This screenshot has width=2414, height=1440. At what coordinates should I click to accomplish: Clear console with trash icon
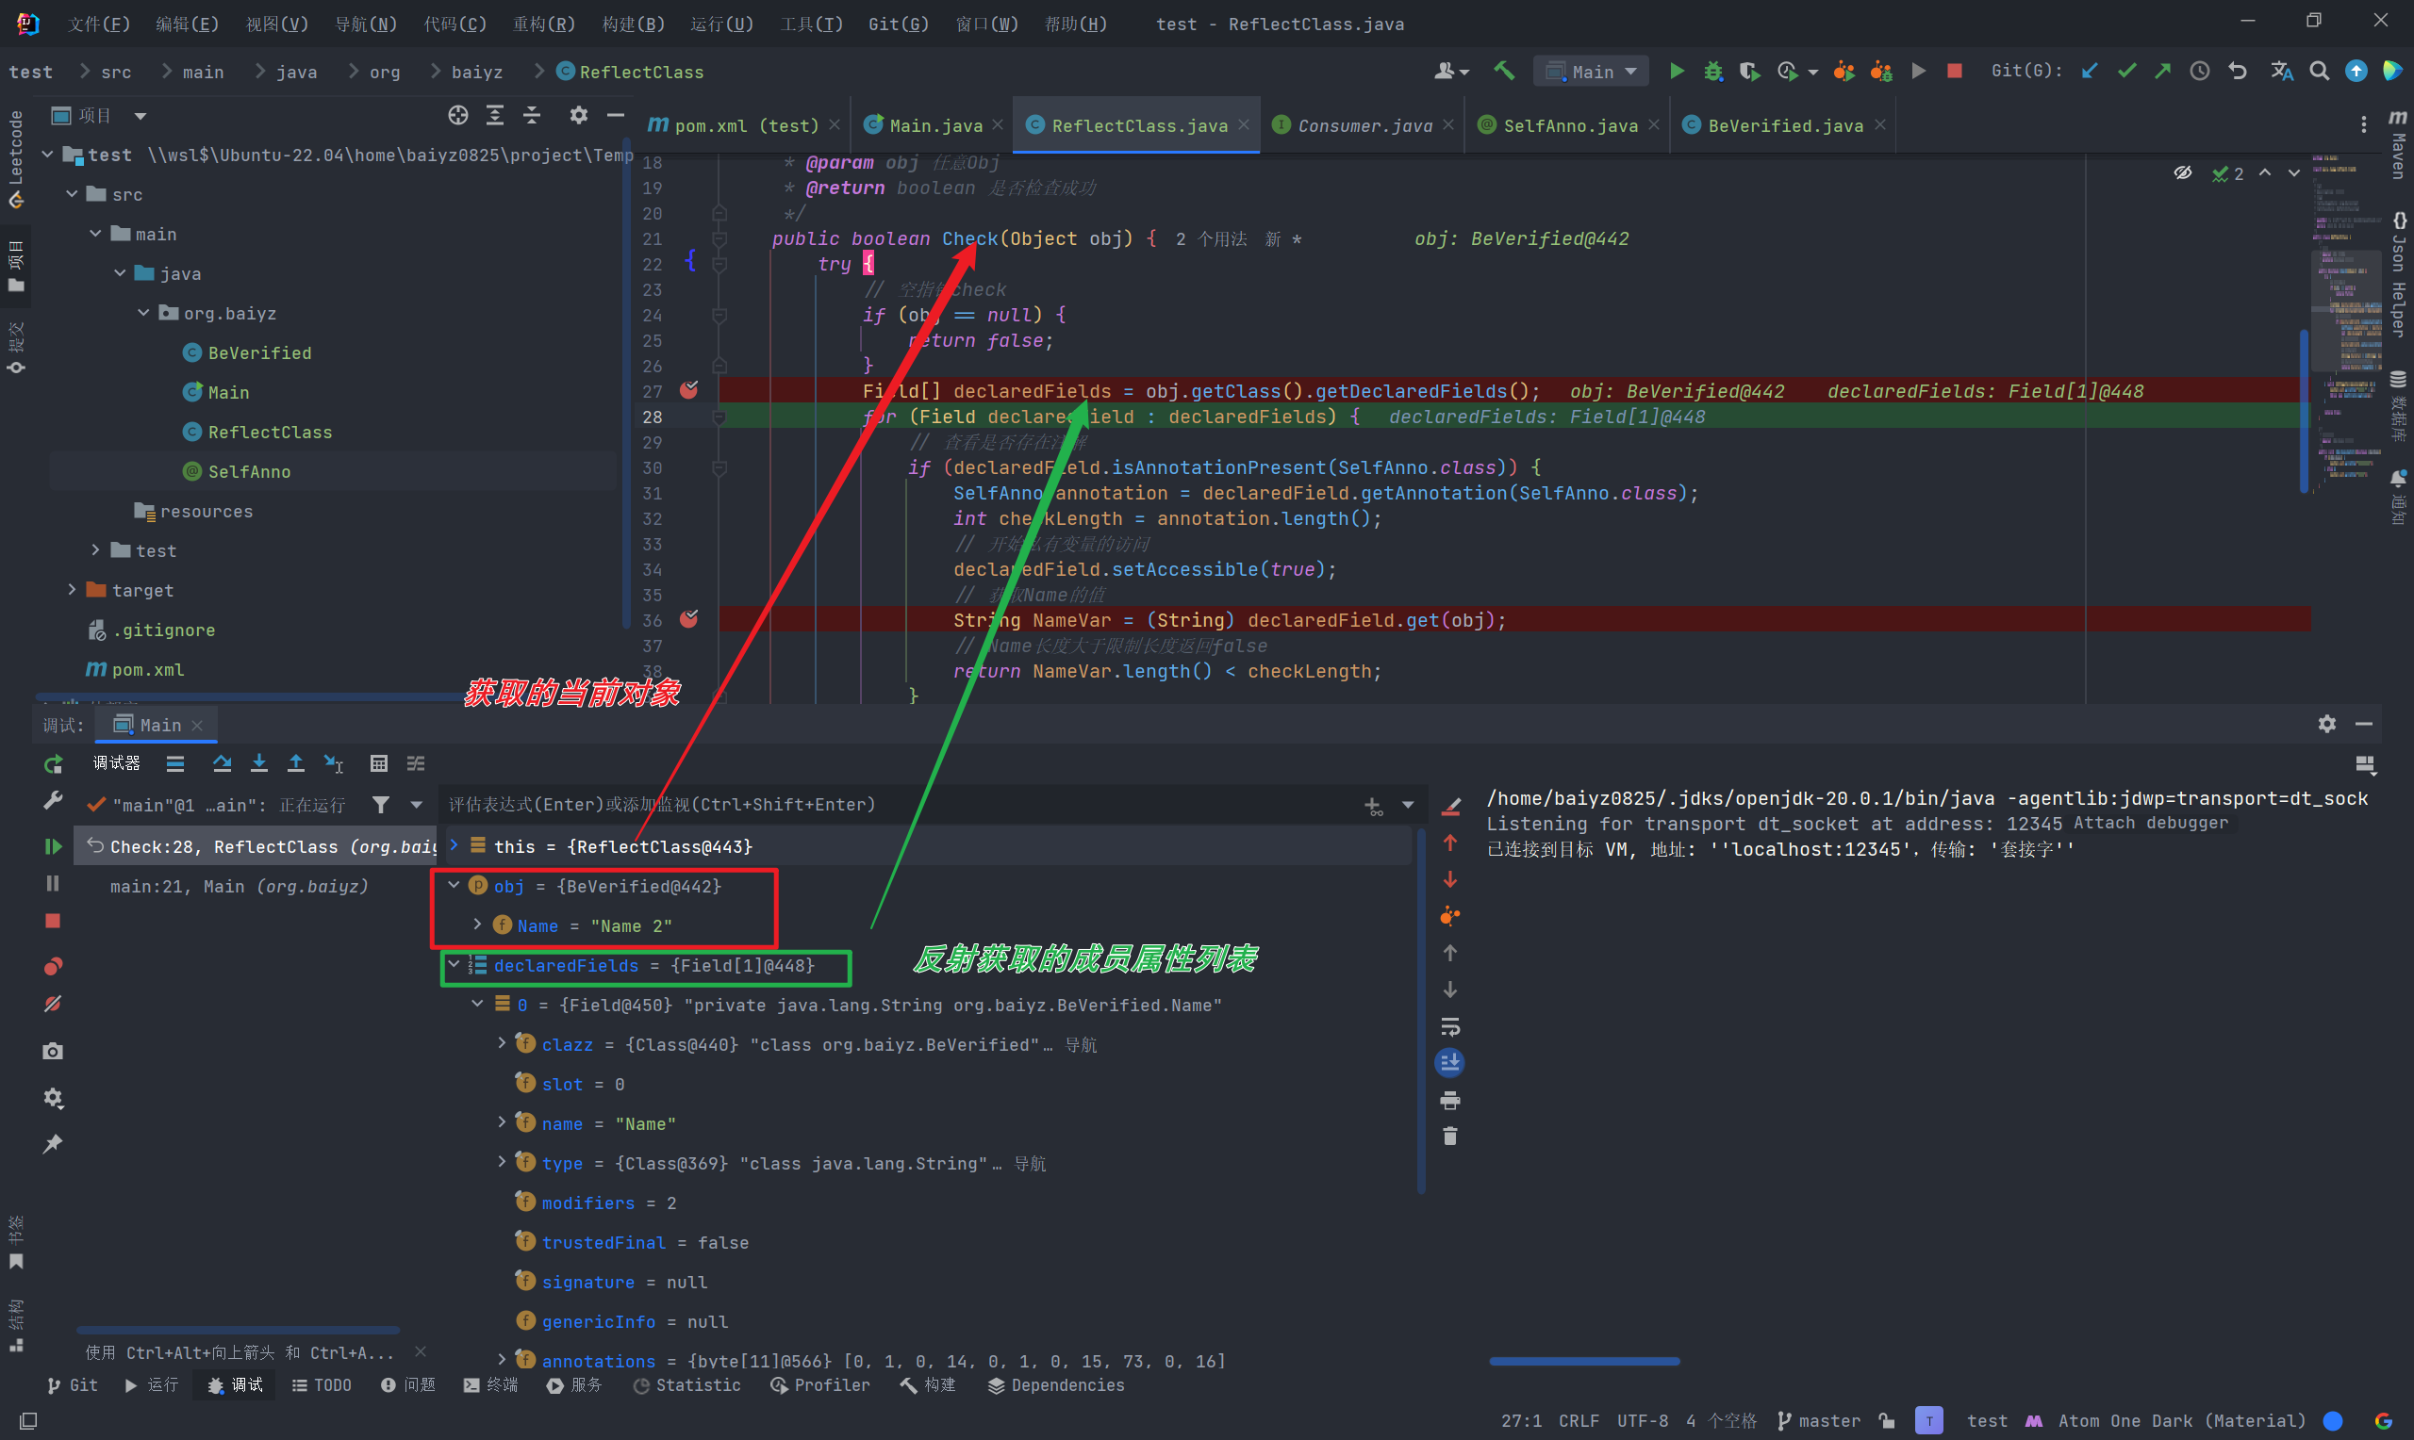coord(1450,1137)
